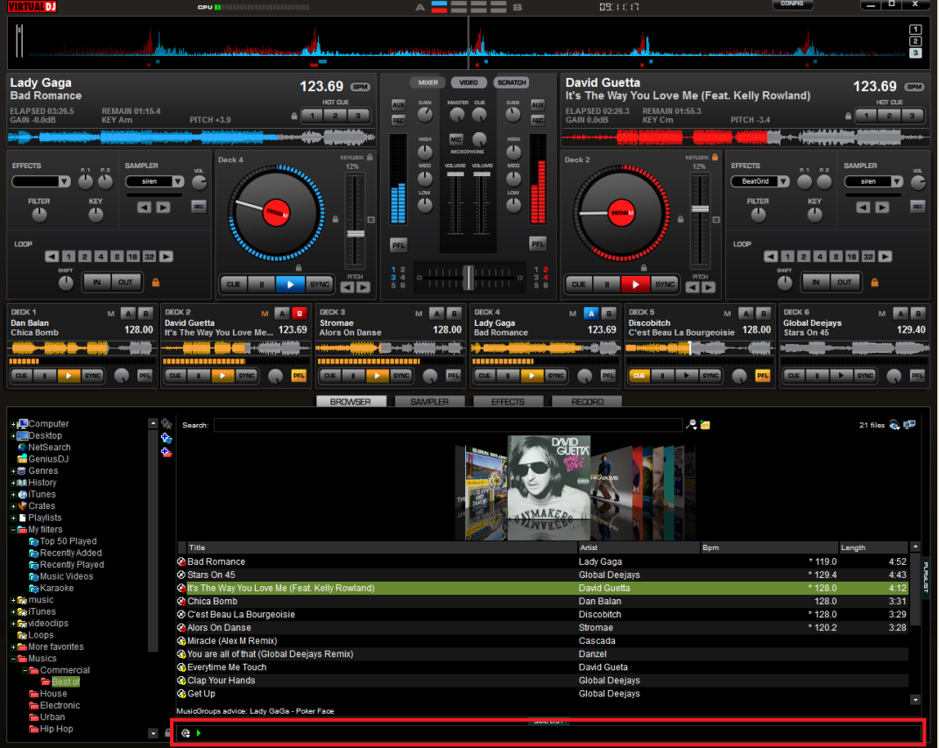The width and height of the screenshot is (939, 748).
Task: Click play on mini Deck 6 Global Deejays
Action: [x=840, y=376]
